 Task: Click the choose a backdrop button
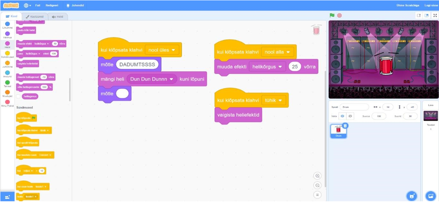coord(430,195)
